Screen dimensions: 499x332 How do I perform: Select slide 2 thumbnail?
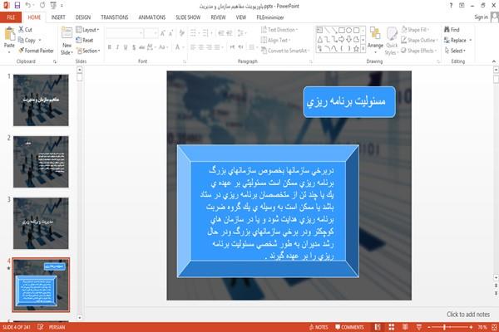(x=41, y=162)
